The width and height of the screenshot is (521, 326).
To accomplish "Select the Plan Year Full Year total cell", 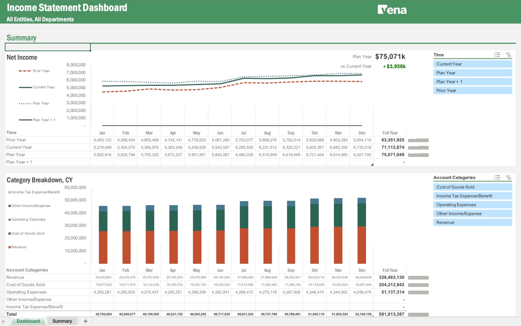I will click(393, 155).
